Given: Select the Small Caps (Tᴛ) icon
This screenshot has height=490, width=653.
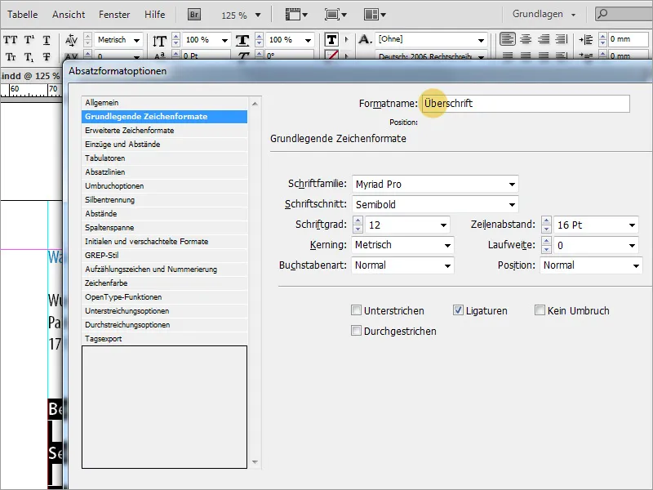Looking at the screenshot, I should tap(10, 56).
